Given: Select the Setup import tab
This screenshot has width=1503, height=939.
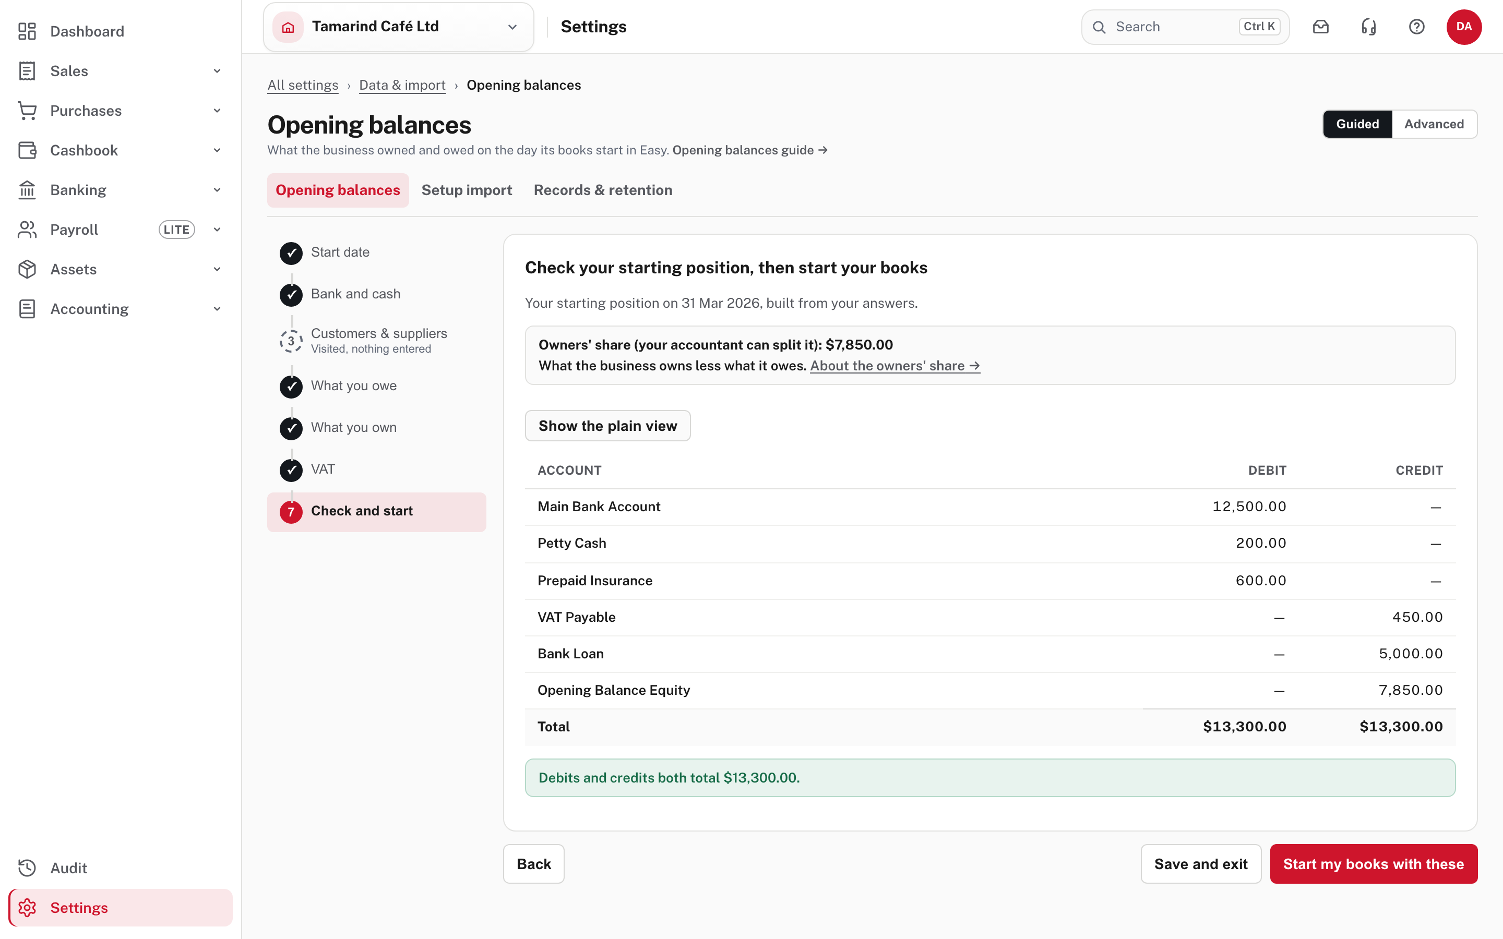Looking at the screenshot, I should click(x=467, y=190).
